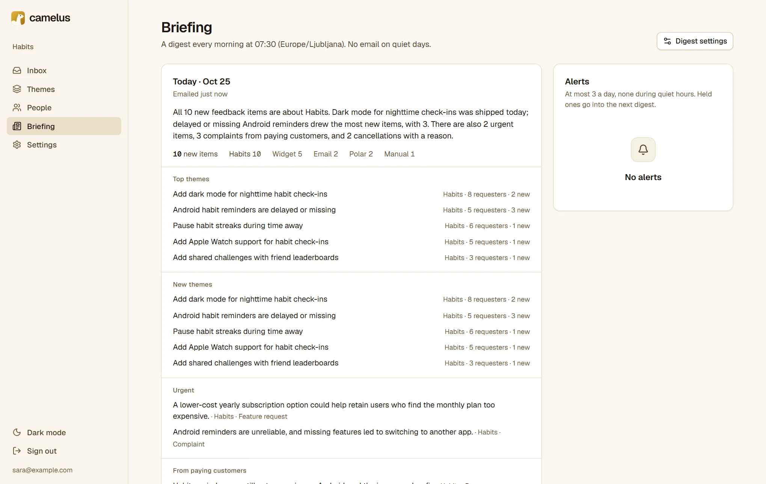The width and height of the screenshot is (766, 484).
Task: Open Digest settings
Action: [695, 41]
